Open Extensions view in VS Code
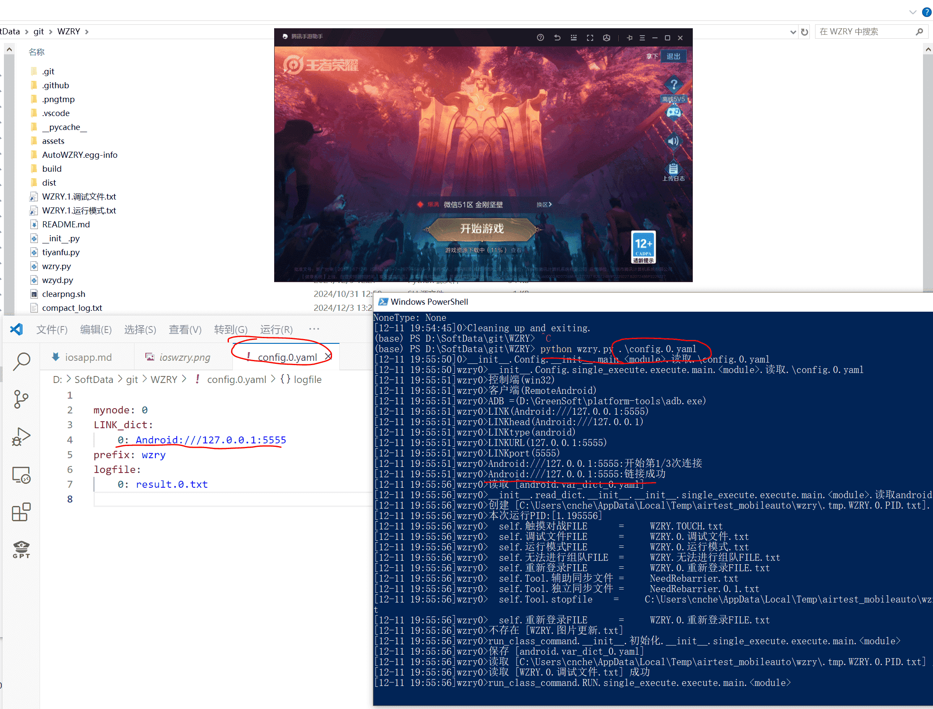The width and height of the screenshot is (933, 709). pos(21,512)
